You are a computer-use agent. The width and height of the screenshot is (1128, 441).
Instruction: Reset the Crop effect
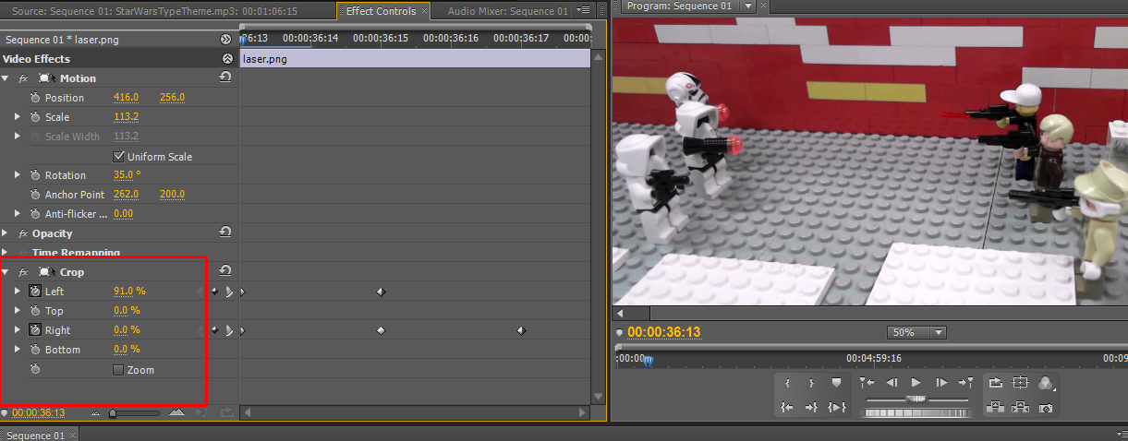(x=225, y=271)
